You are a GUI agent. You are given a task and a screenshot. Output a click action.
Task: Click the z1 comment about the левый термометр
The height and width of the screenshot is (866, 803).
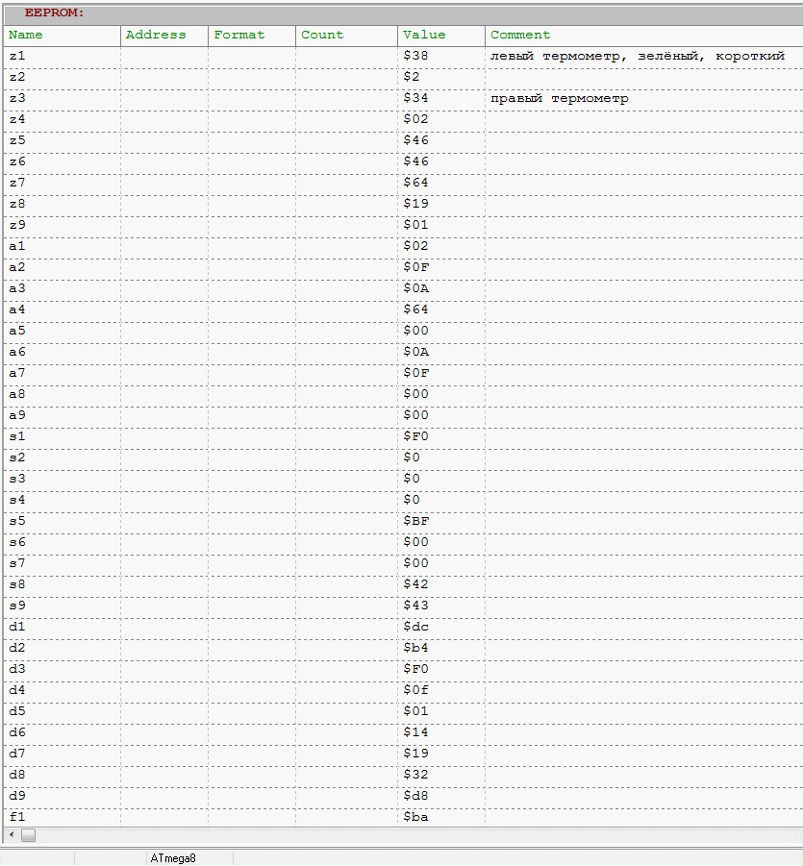(x=638, y=56)
